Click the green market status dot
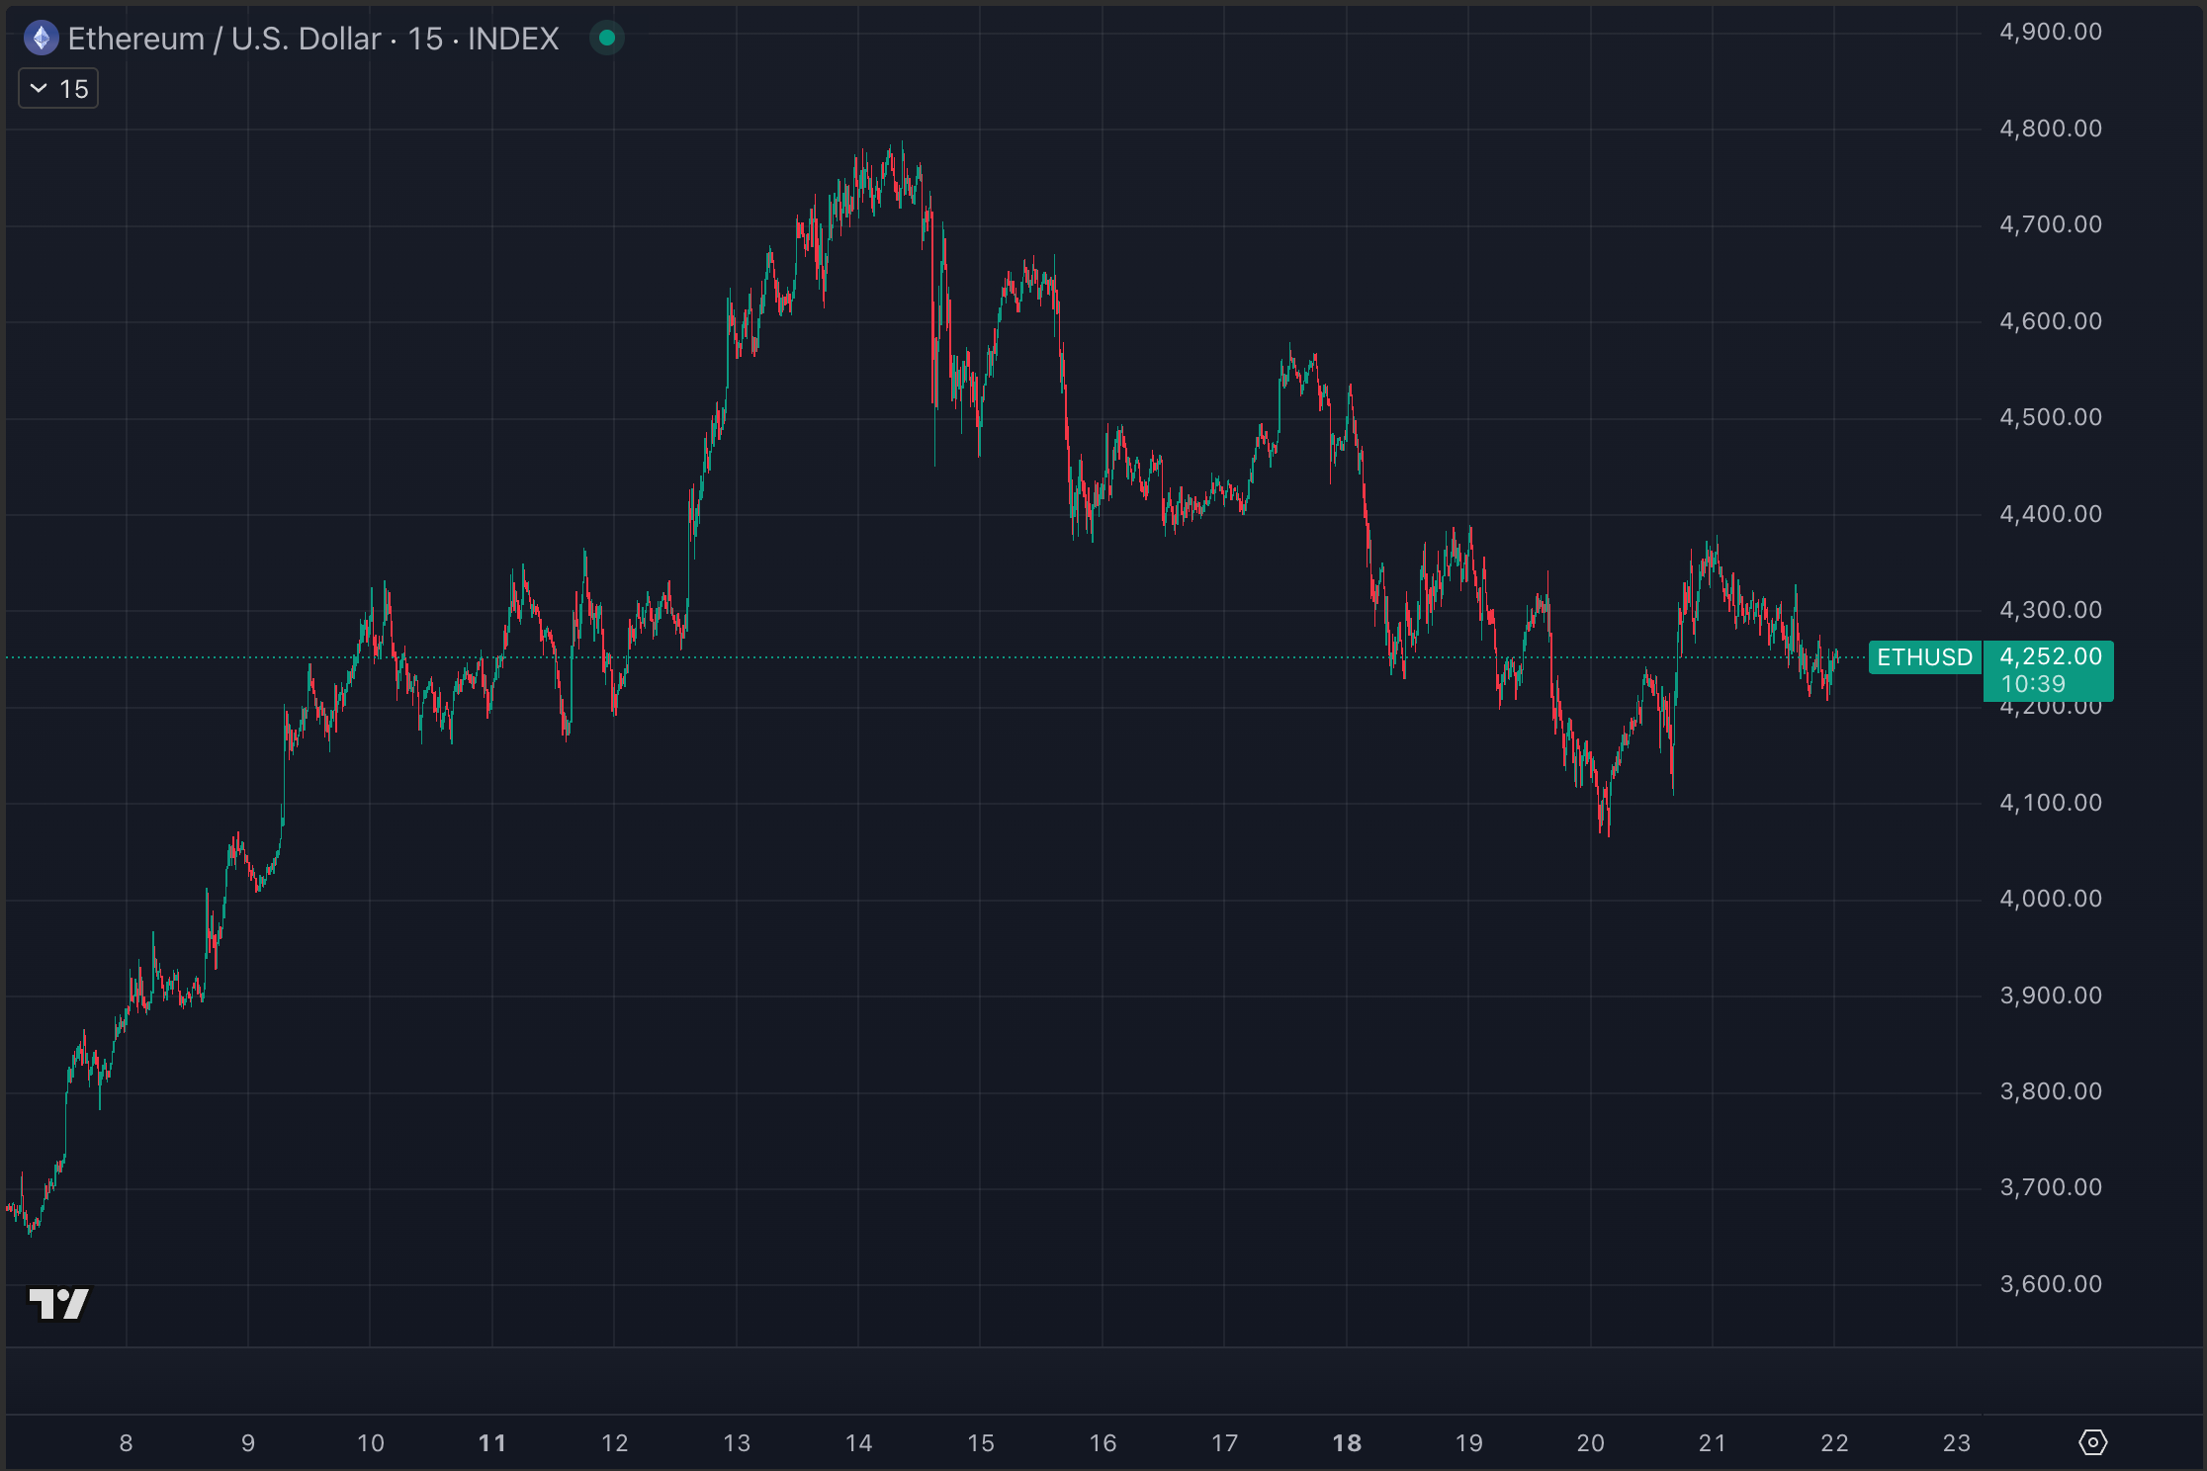This screenshot has width=2207, height=1471. (x=607, y=39)
